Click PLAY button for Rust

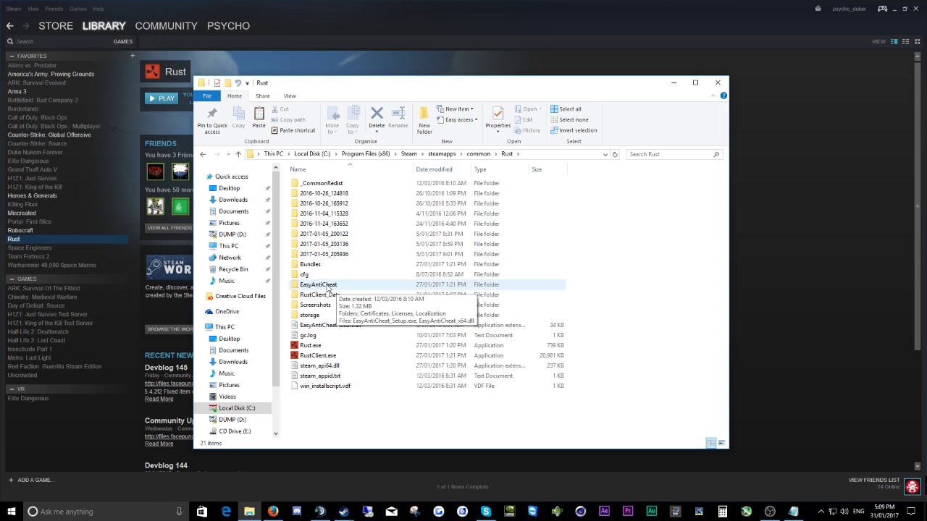tap(161, 98)
